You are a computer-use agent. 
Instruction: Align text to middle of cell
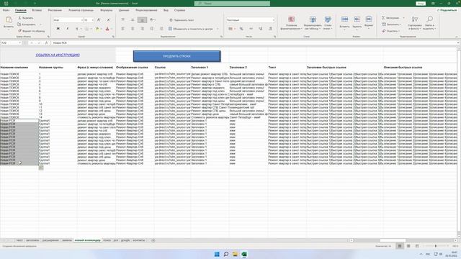coord(133,20)
